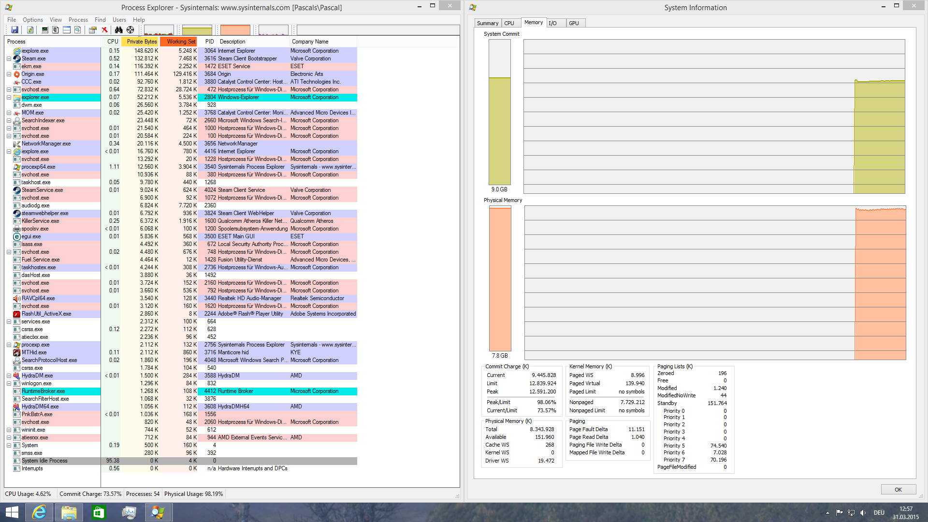Click OK in System Information window
This screenshot has height=522, width=928.
[898, 490]
